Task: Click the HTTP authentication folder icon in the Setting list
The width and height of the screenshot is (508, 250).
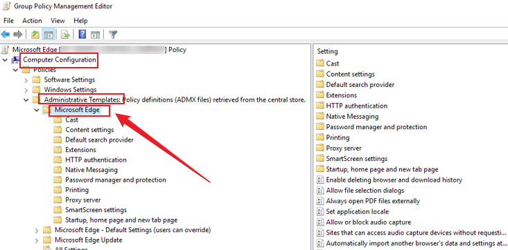Action: [x=320, y=106]
